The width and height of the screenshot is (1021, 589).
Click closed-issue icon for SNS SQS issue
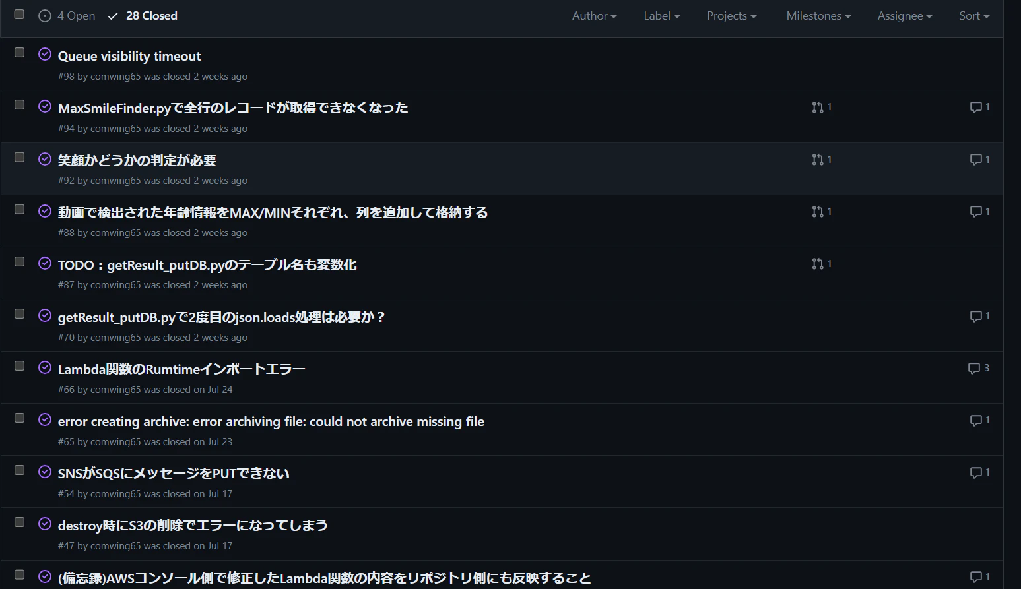point(45,472)
